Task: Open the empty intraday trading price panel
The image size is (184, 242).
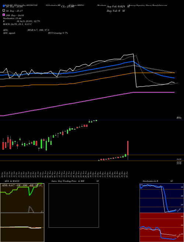Action: 74,205
